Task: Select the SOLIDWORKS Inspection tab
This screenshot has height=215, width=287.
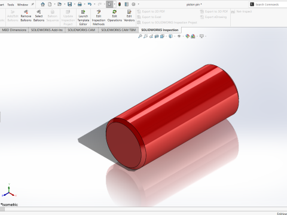Action: pyautogui.click(x=160, y=30)
